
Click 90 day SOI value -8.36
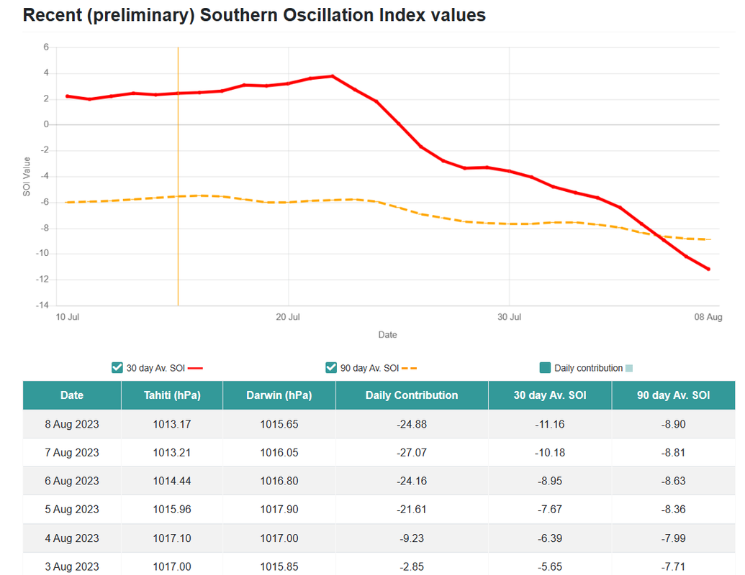[673, 510]
